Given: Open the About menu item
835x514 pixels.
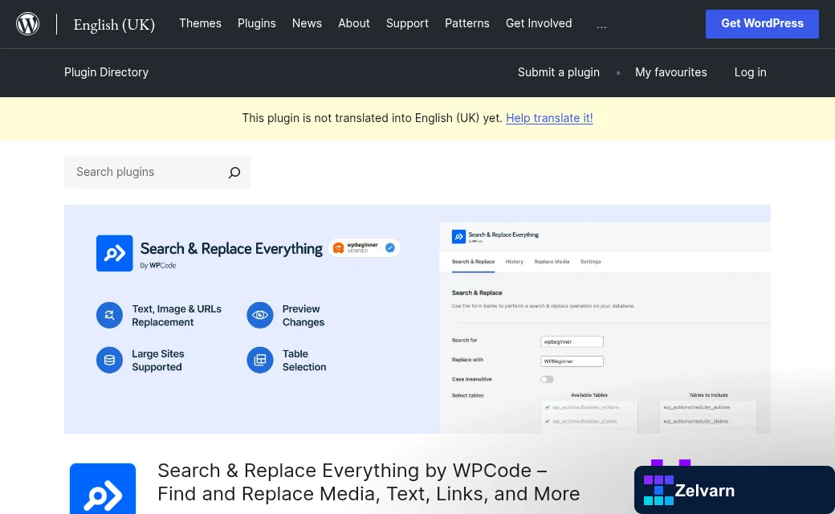Looking at the screenshot, I should coord(353,23).
